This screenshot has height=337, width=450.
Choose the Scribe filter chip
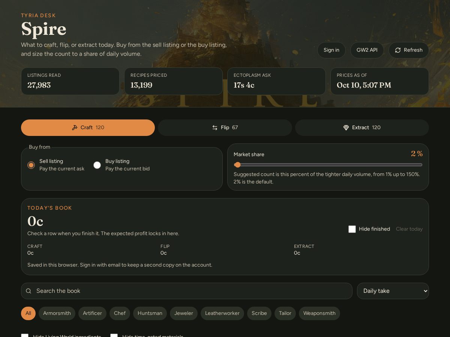(259, 313)
